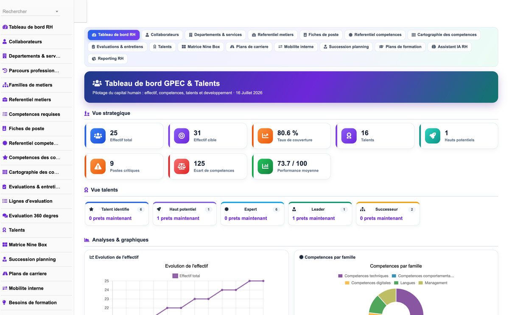The width and height of the screenshot is (509, 315).
Task: Click the Taux de couverture chart icon
Action: [265, 136]
